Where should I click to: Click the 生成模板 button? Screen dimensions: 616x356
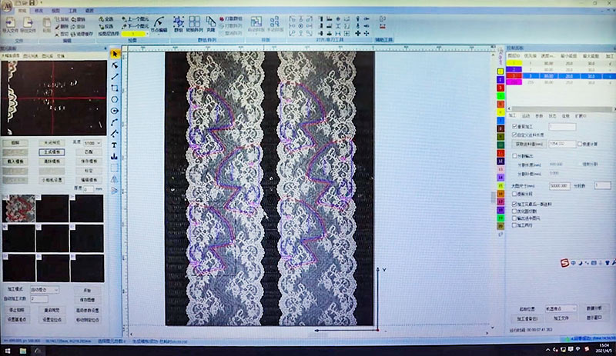tap(51, 152)
